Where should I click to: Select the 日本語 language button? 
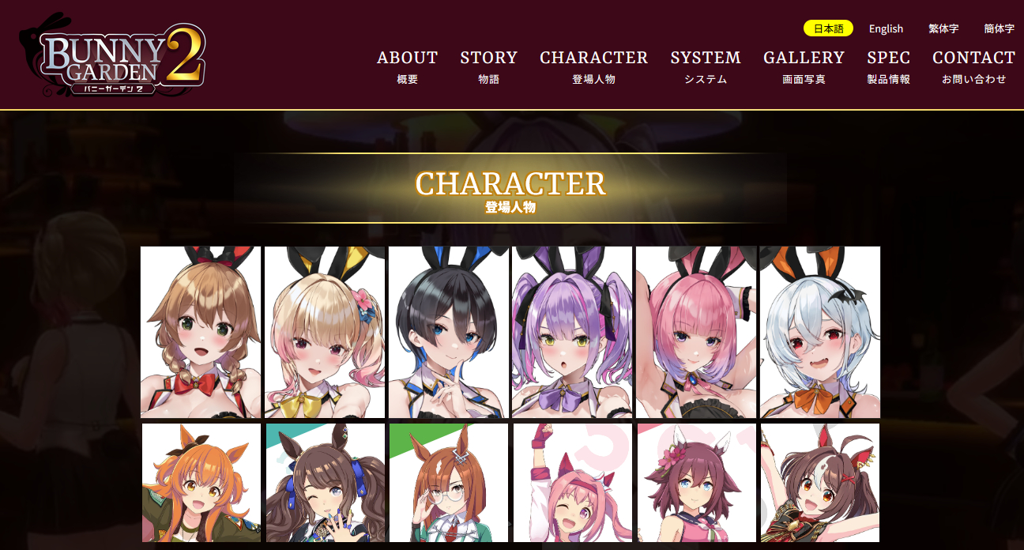[828, 28]
